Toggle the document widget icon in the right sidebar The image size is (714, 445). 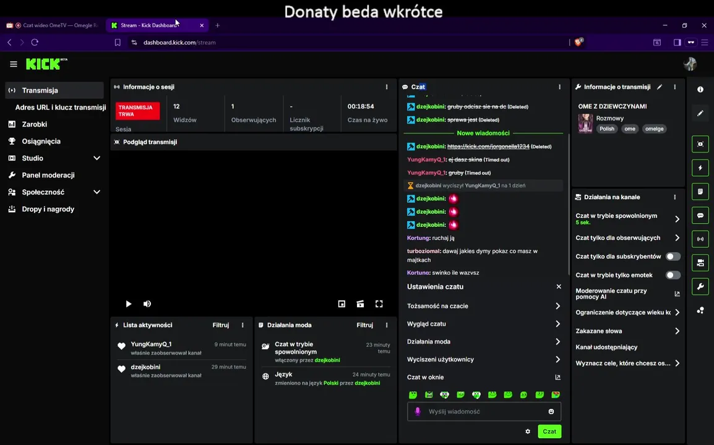click(700, 192)
